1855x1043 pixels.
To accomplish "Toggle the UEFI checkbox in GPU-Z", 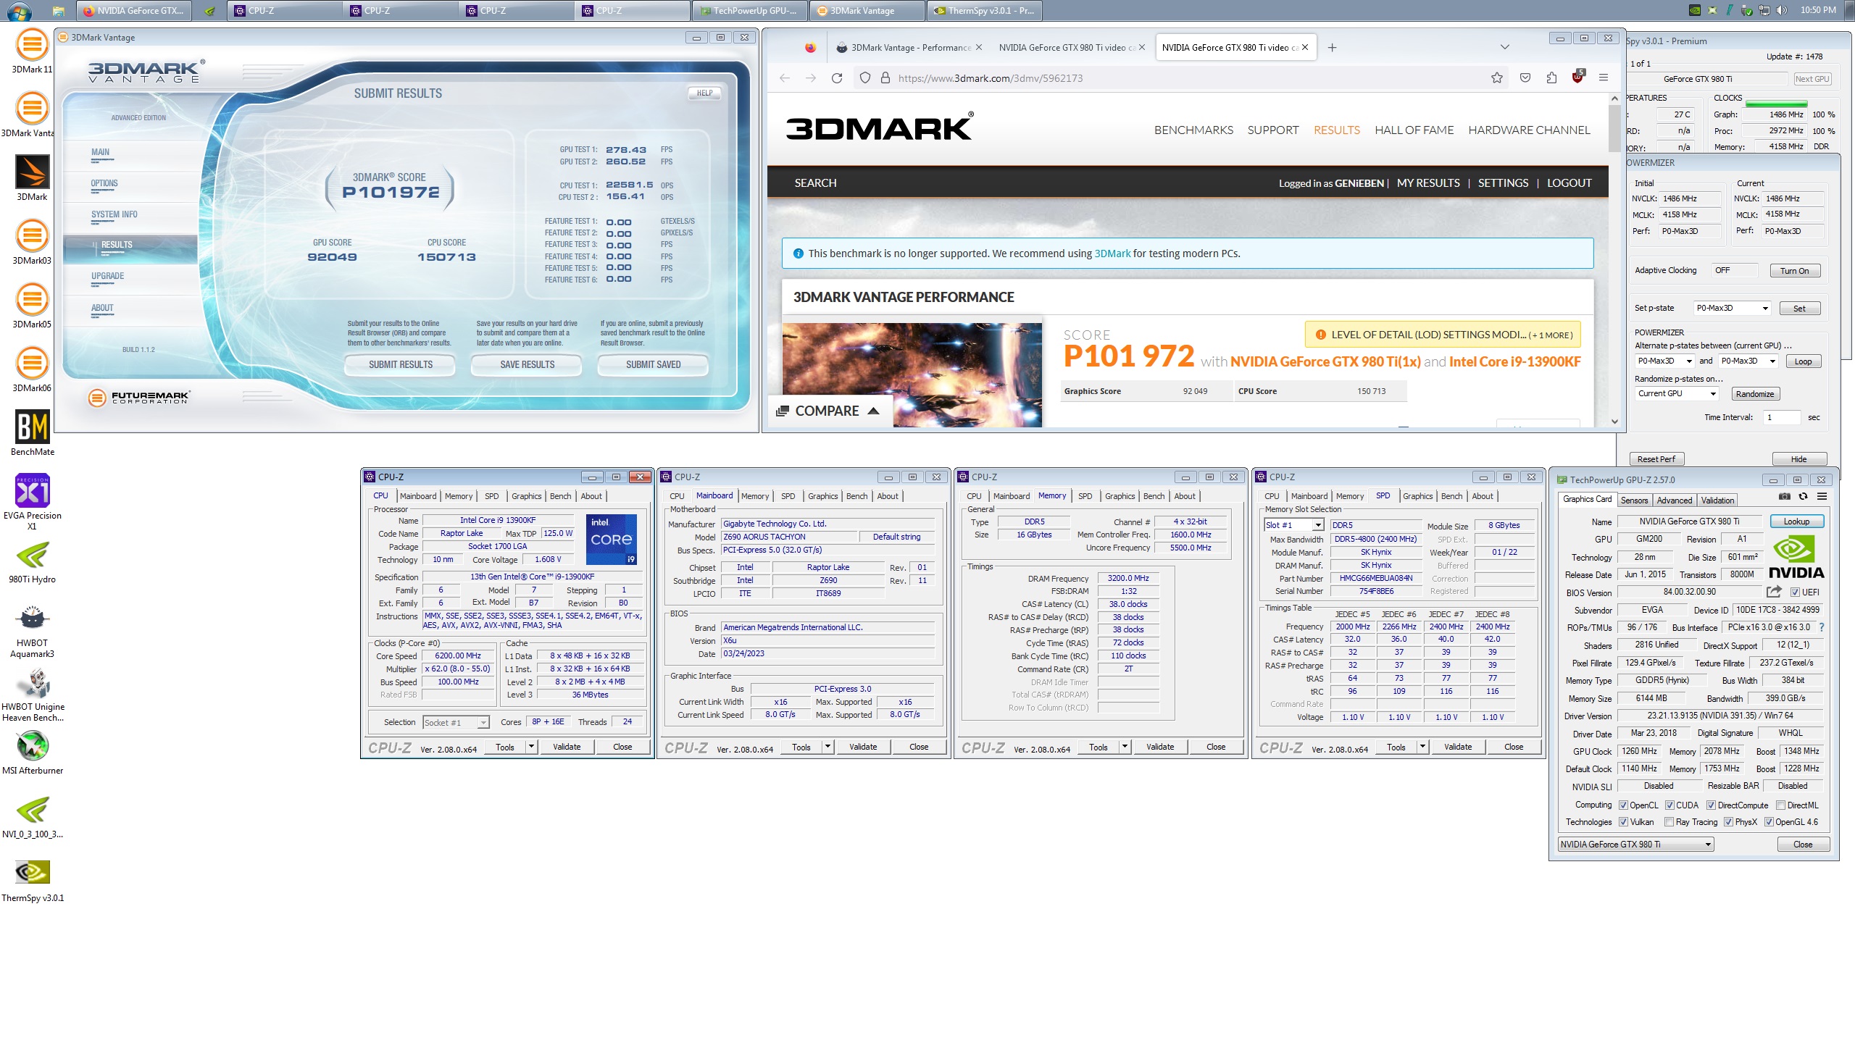I will point(1796,592).
